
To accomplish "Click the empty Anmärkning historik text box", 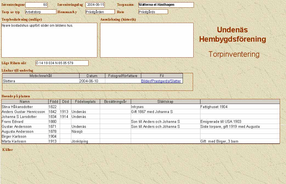I will pyautogui.click(x=147, y=40).
